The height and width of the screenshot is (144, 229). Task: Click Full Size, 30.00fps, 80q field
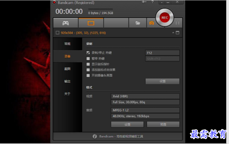[145, 102]
